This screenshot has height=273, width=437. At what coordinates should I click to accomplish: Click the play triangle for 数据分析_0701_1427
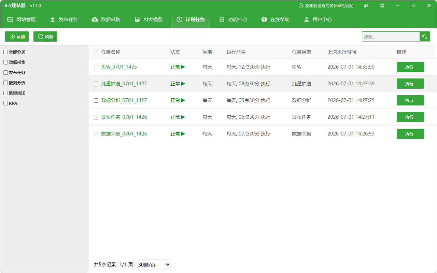(183, 100)
